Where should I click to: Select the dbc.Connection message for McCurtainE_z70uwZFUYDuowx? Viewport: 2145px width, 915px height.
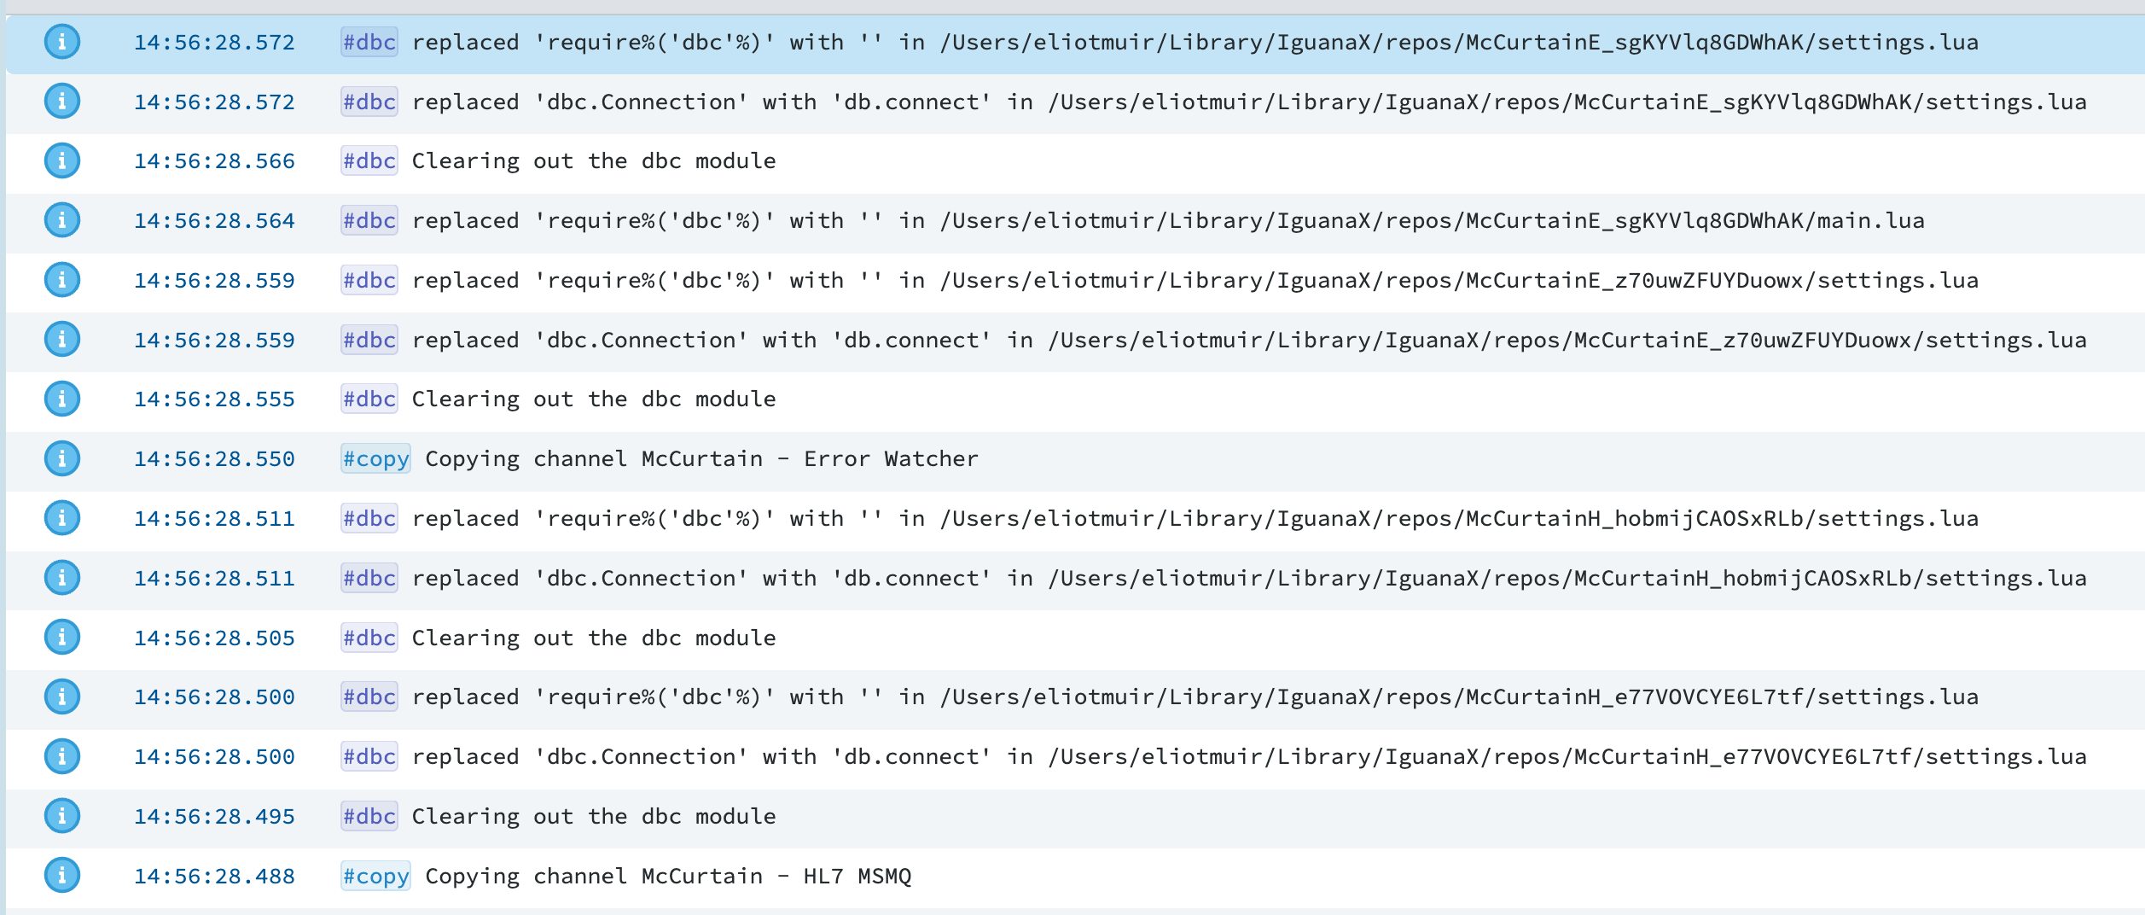pyautogui.click(x=1249, y=340)
